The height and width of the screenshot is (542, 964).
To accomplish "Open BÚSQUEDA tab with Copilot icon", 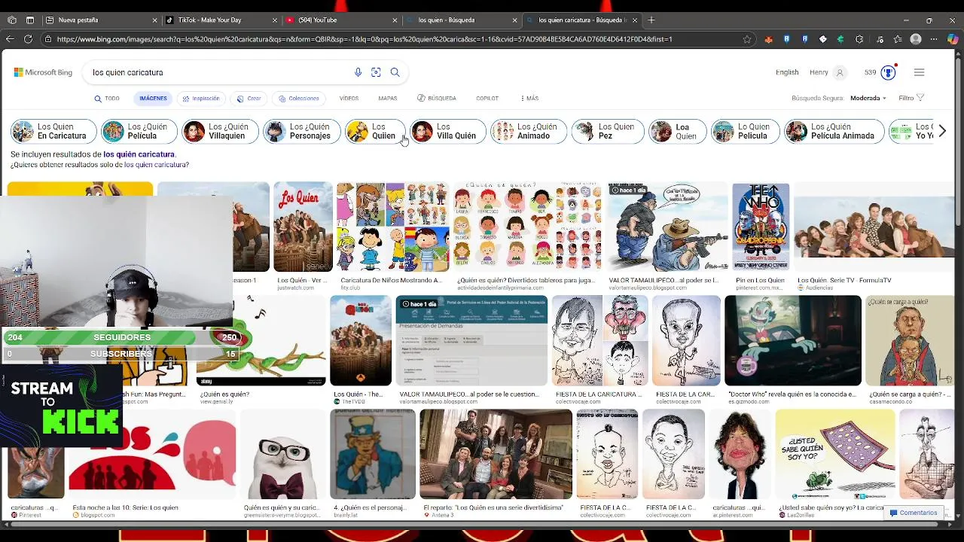I will coord(437,99).
